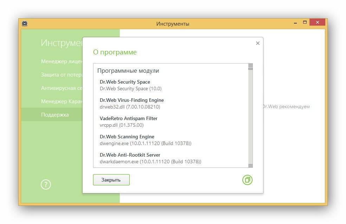Click the scroll up arrow in modules list
This screenshot has height=224, width=346.
[x=250, y=66]
